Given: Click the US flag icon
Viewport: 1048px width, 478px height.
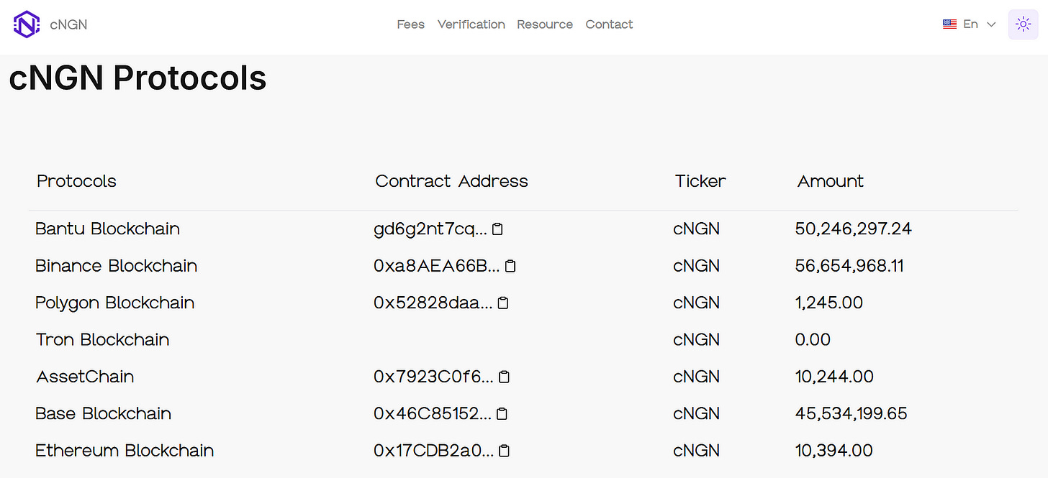Looking at the screenshot, I should tap(949, 24).
